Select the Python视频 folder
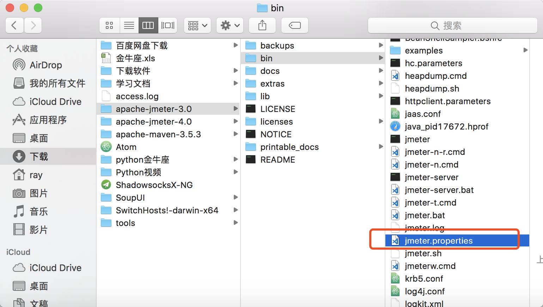Screen dimensions: 543x307 click(168, 172)
